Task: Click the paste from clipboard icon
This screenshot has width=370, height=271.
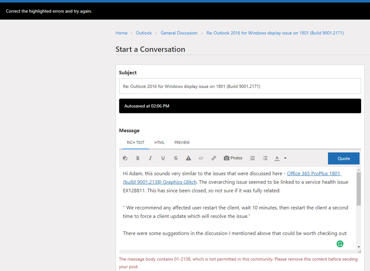Action: point(125,158)
